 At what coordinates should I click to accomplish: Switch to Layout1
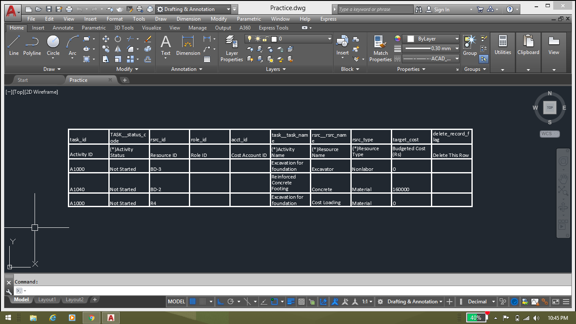tap(47, 300)
